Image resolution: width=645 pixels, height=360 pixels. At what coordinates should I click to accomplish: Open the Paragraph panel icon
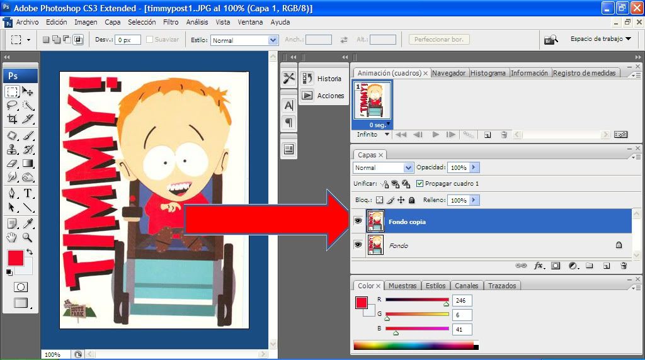288,123
